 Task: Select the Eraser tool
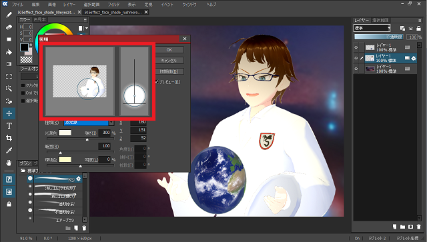pos(9,27)
